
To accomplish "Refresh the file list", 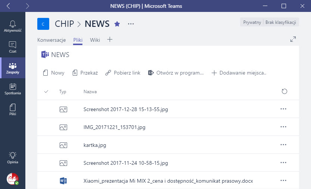I will click(x=284, y=91).
